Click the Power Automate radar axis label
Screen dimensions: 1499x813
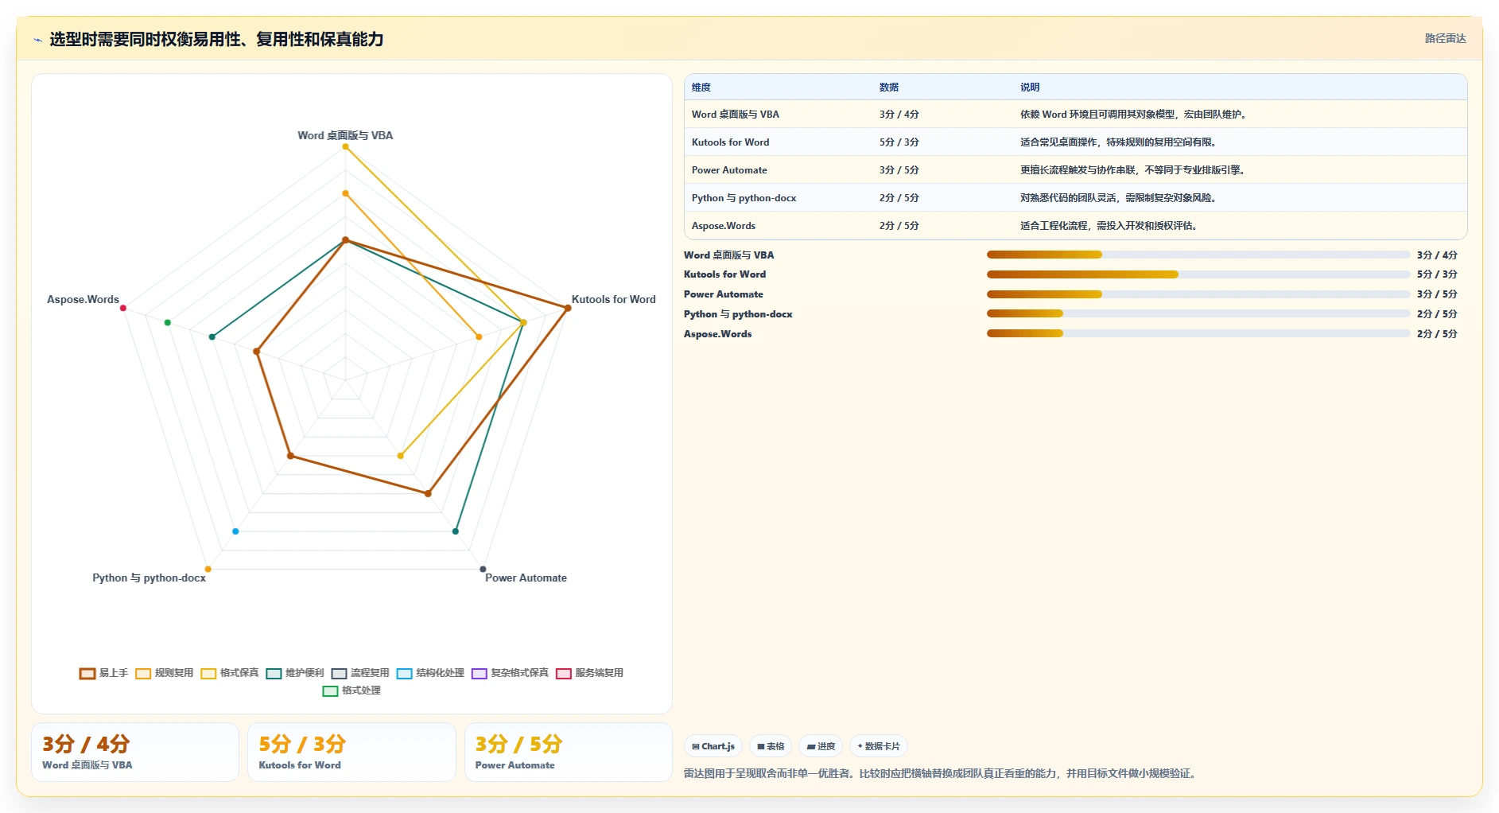[526, 578]
